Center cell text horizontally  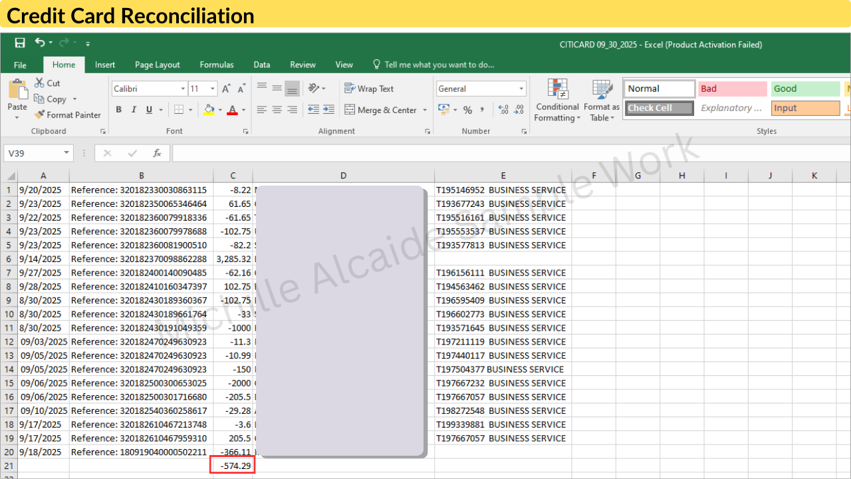point(277,110)
